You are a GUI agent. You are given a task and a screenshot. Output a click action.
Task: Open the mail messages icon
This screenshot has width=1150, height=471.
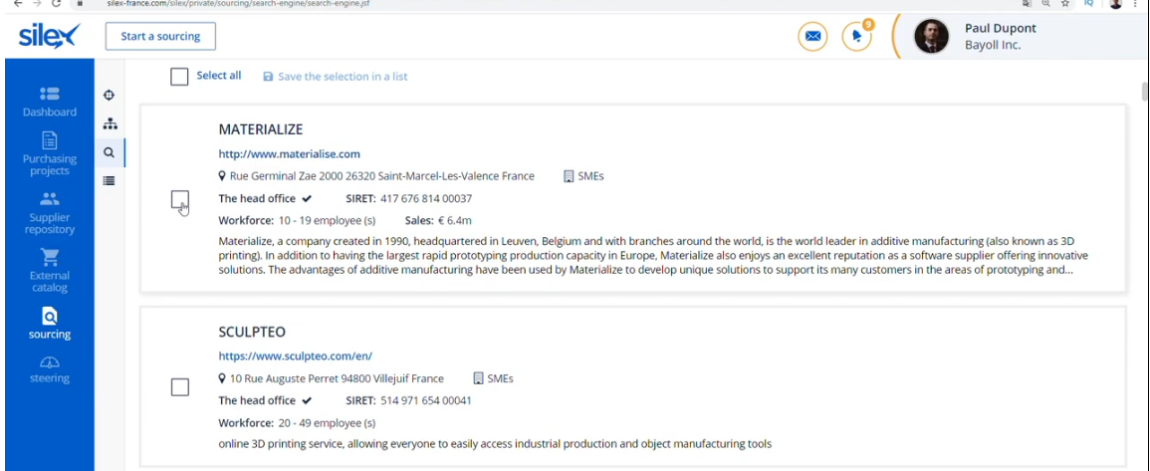pos(812,37)
